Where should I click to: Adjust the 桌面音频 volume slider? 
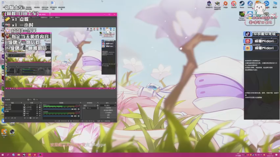pos(58,116)
